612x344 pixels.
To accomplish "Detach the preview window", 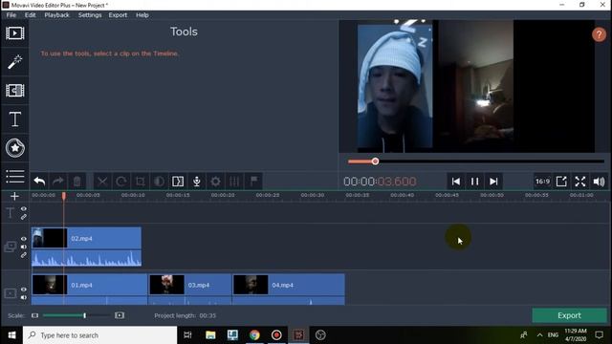I will [561, 182].
